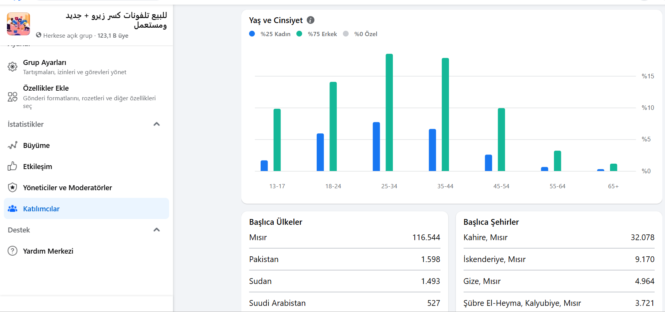The width and height of the screenshot is (665, 312).
Task: Collapse the Destek section chevron
Action: pyautogui.click(x=156, y=230)
